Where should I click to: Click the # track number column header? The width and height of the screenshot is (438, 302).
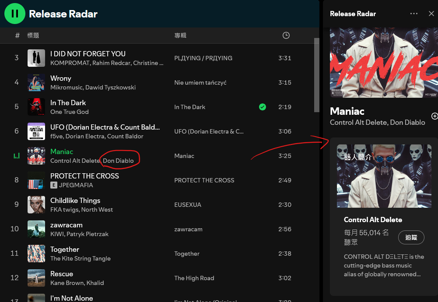click(x=18, y=35)
